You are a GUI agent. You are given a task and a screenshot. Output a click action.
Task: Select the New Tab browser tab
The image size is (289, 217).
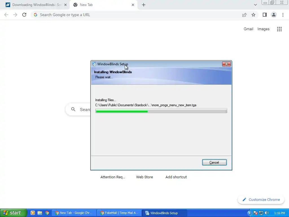(103, 5)
